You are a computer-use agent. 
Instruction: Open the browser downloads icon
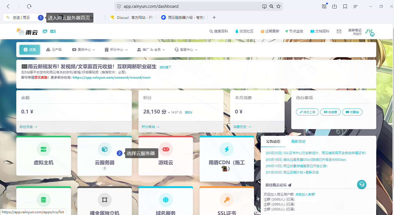point(335,6)
